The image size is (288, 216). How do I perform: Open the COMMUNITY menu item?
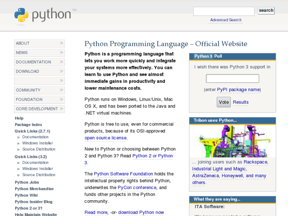click(x=39, y=90)
